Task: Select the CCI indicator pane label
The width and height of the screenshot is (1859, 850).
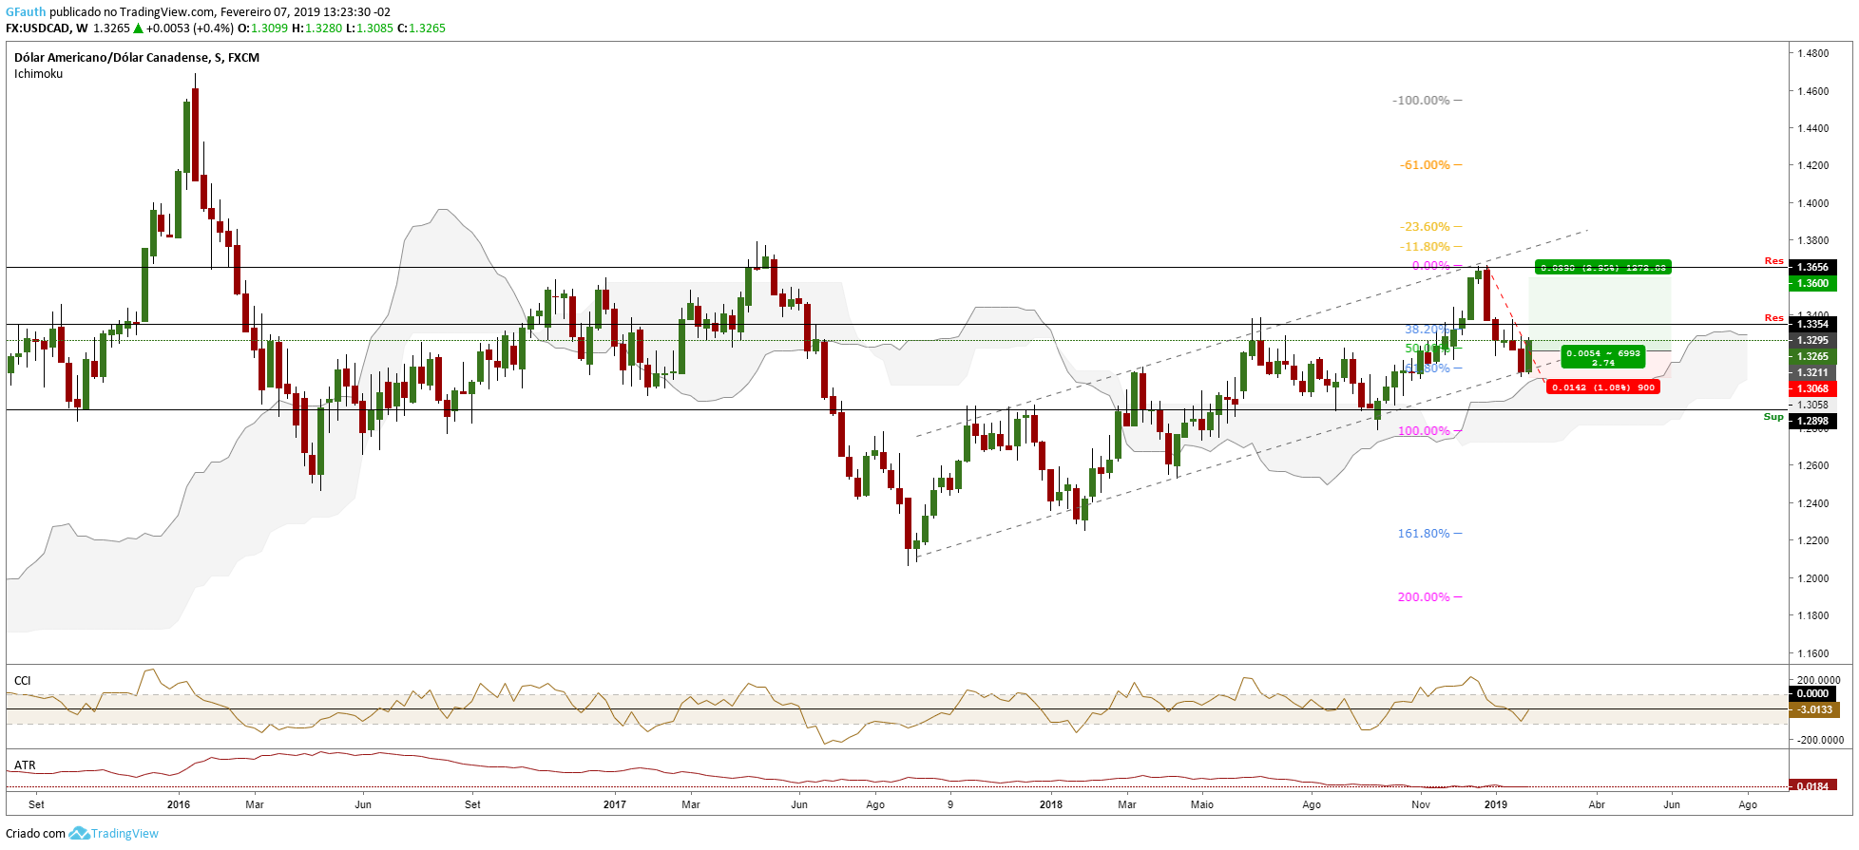Action: tap(23, 681)
